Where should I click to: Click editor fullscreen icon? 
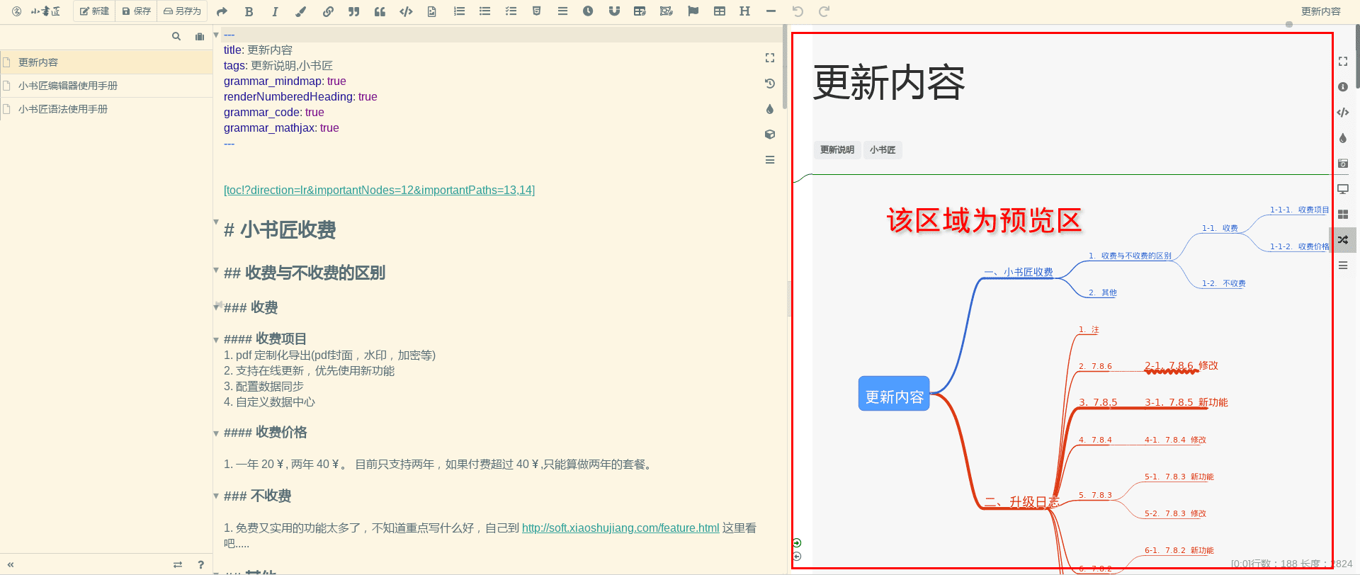(770, 58)
